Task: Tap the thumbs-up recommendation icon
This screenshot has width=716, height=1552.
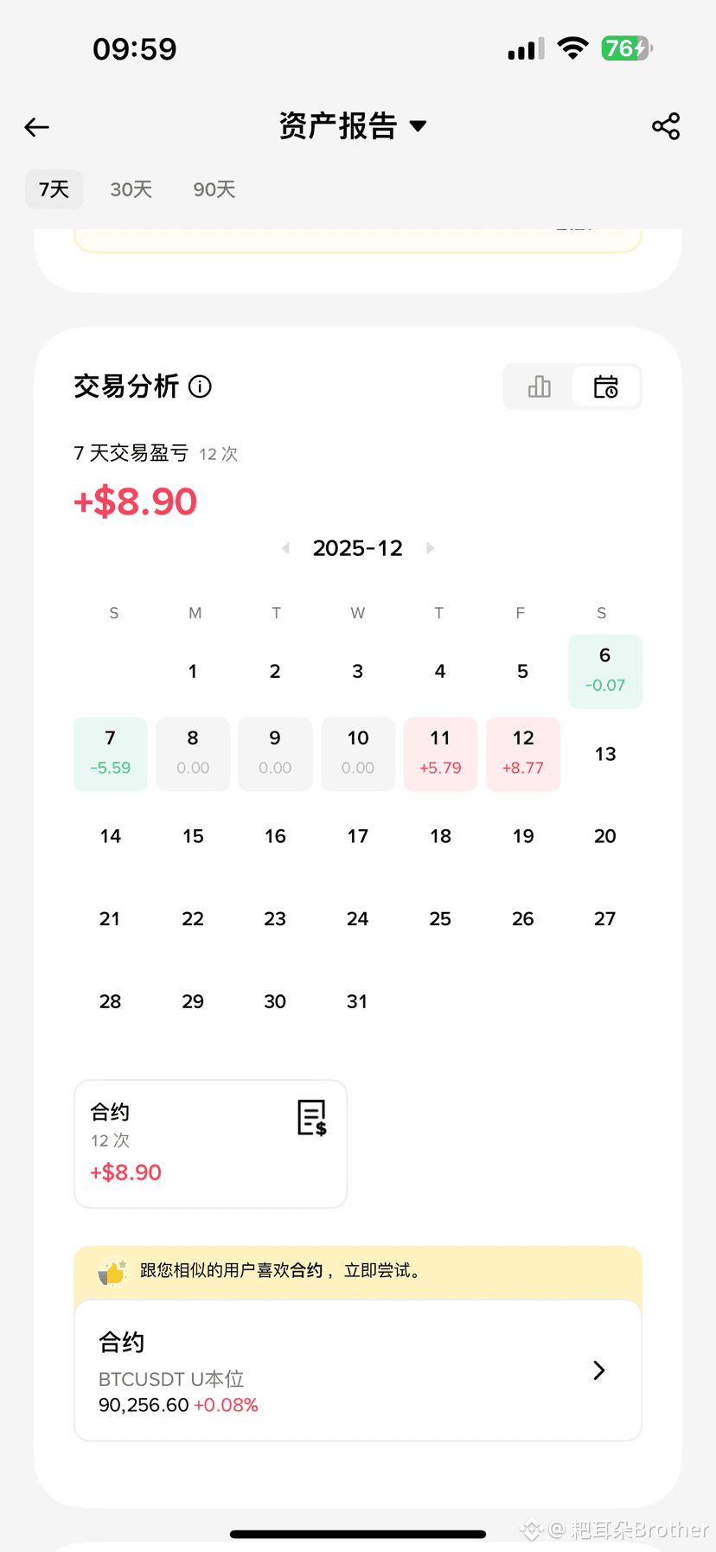Action: pos(112,1271)
